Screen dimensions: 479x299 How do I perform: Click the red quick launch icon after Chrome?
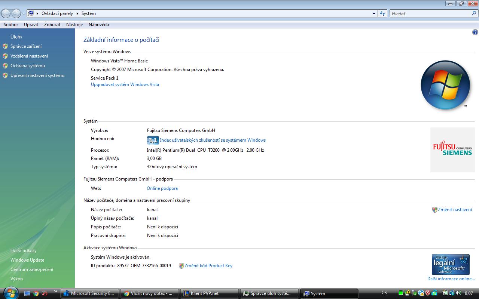pos(45,293)
